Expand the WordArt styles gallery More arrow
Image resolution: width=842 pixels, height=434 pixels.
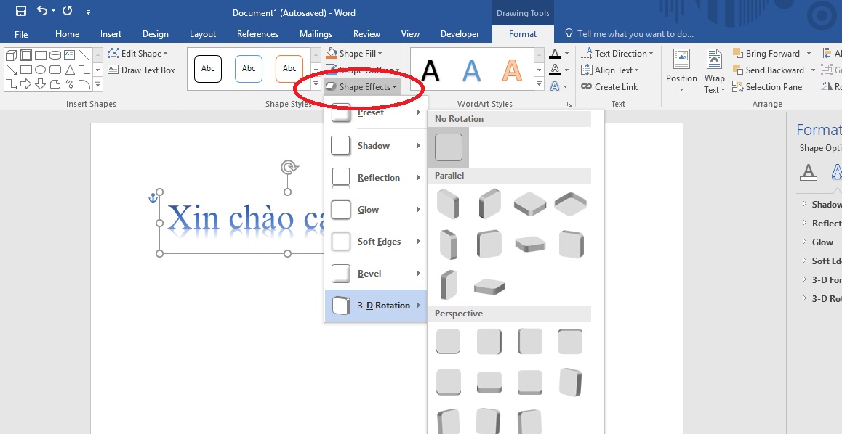pos(539,85)
